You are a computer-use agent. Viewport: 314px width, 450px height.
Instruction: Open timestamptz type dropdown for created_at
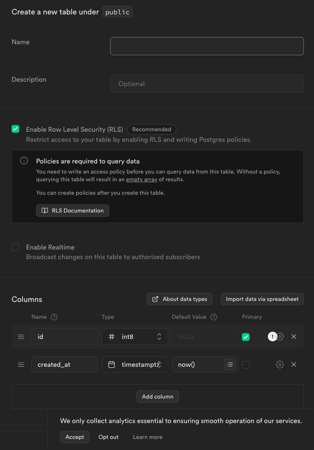(135, 364)
